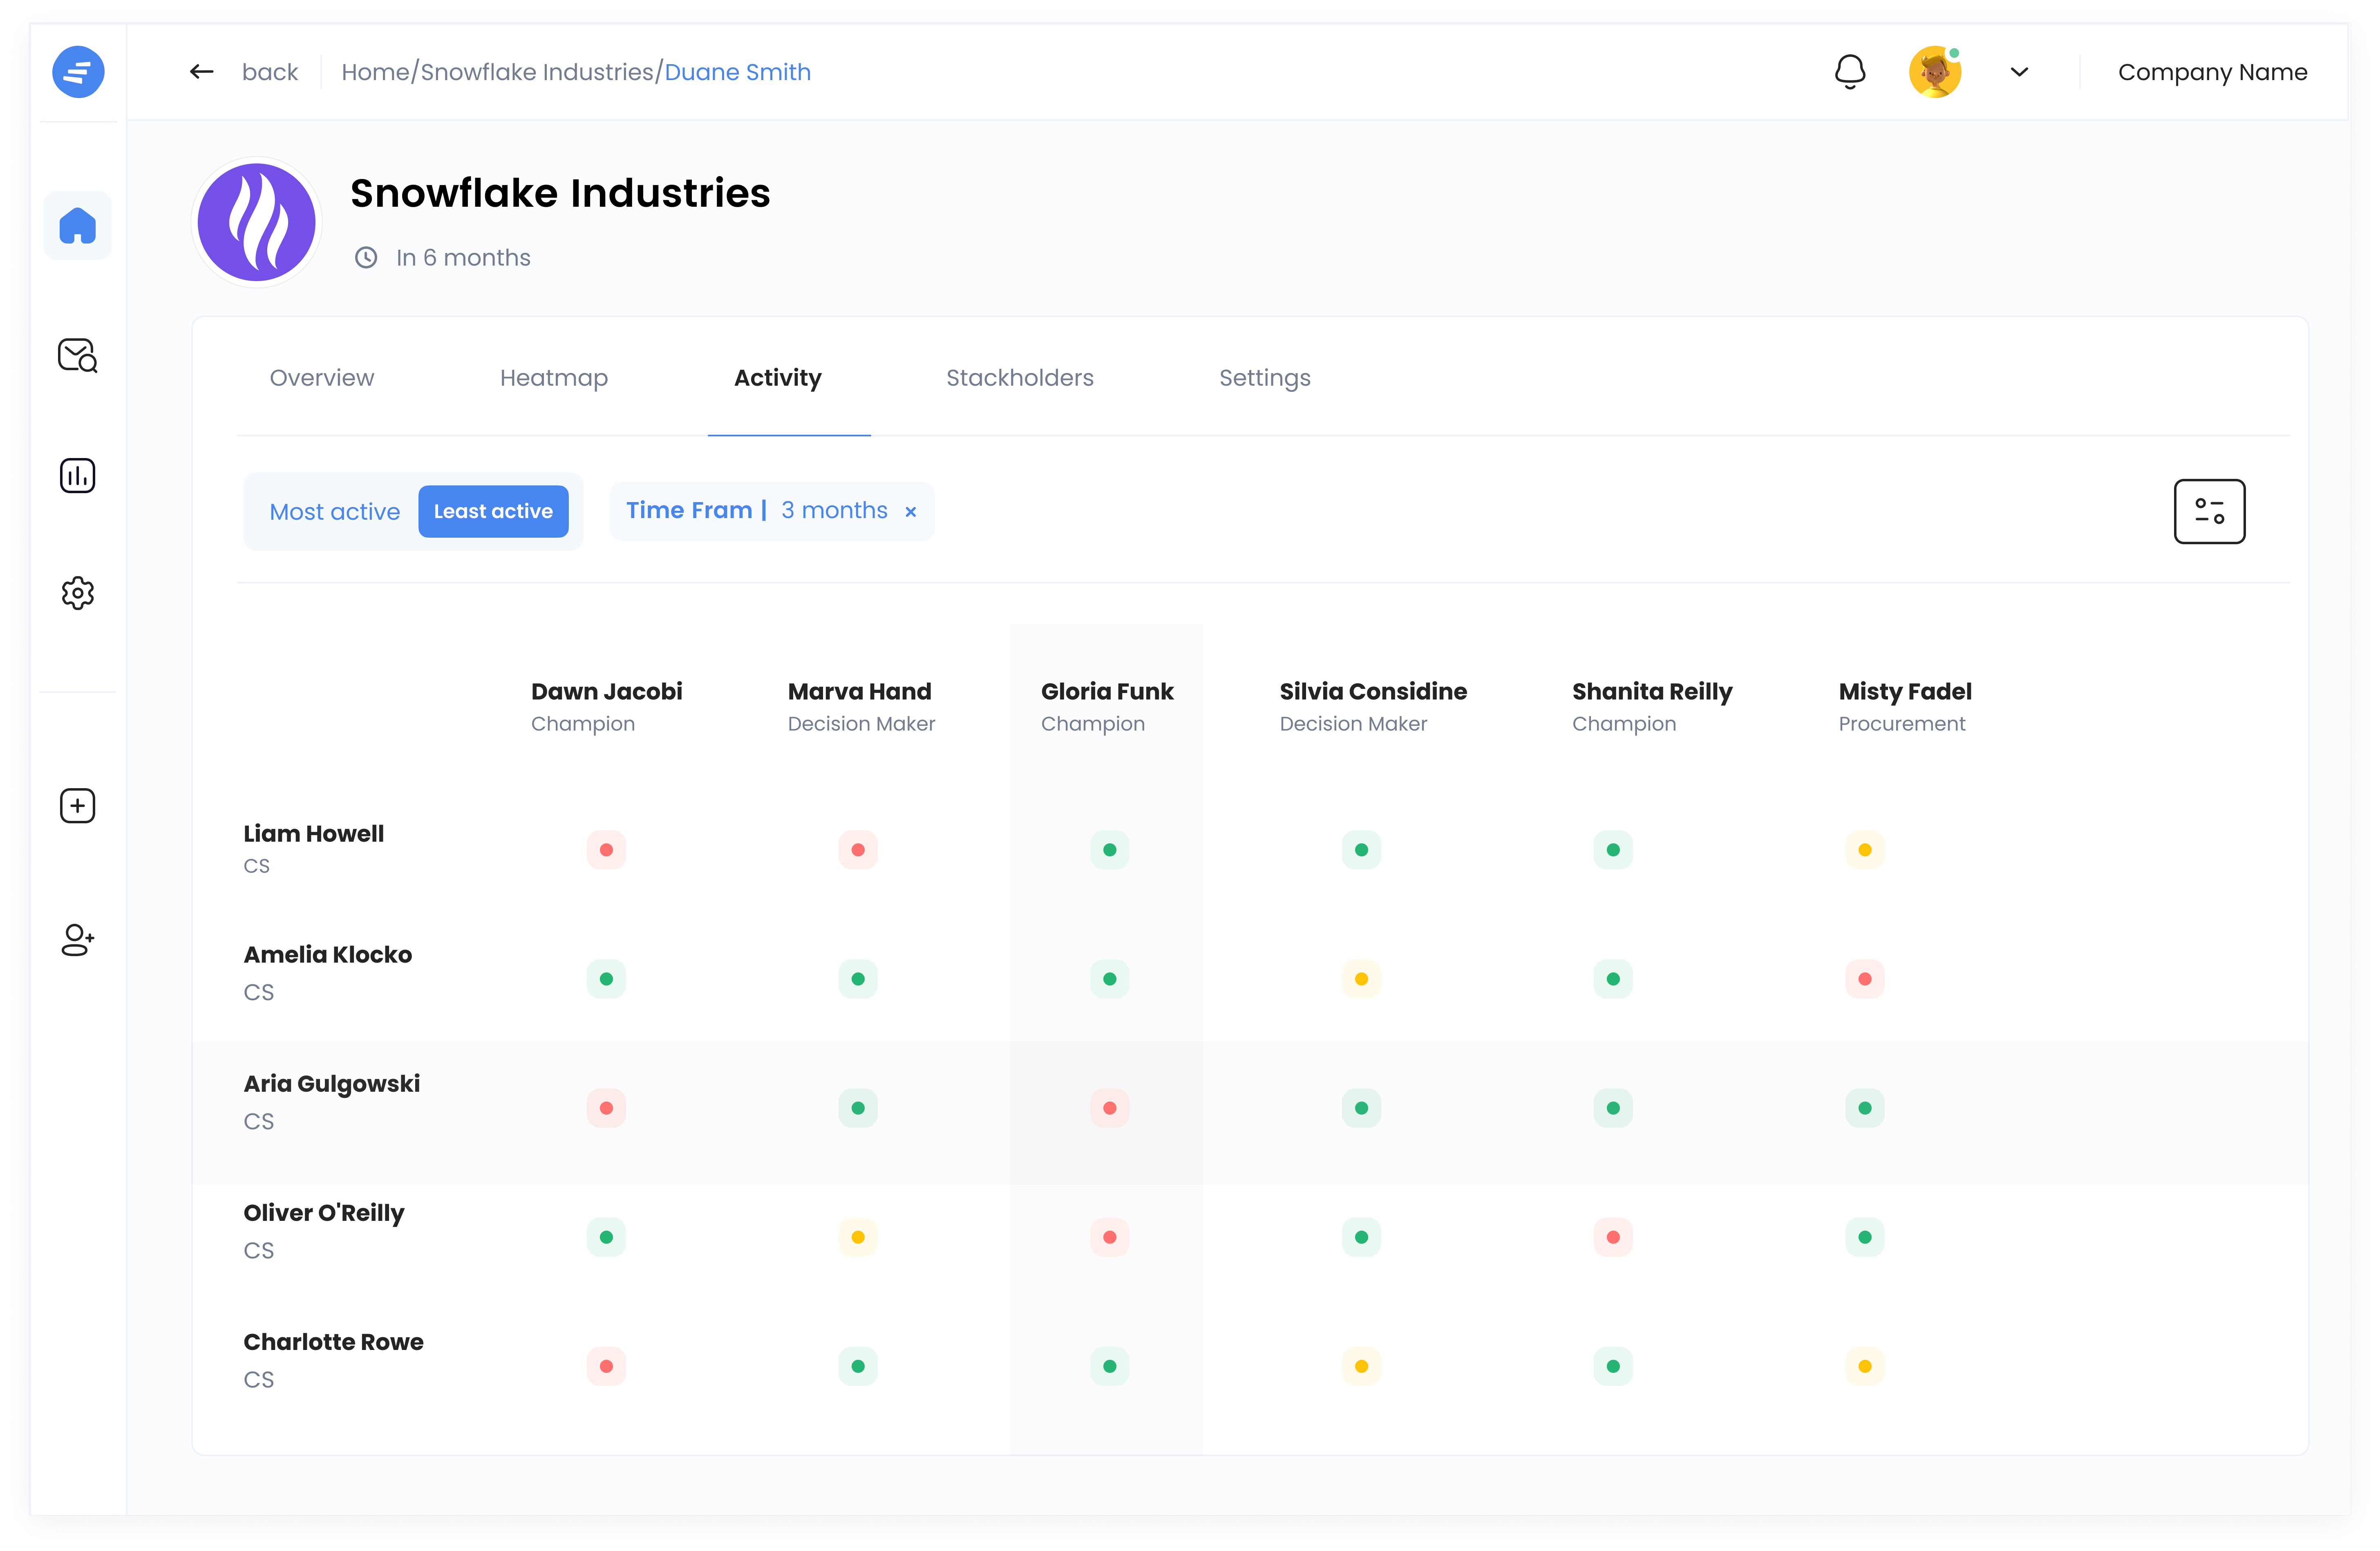Click the user avatar picture
This screenshot has width=2380, height=1551.
[1935, 72]
